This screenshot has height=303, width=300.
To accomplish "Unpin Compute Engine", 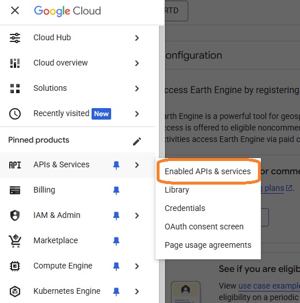I will 116,266.
